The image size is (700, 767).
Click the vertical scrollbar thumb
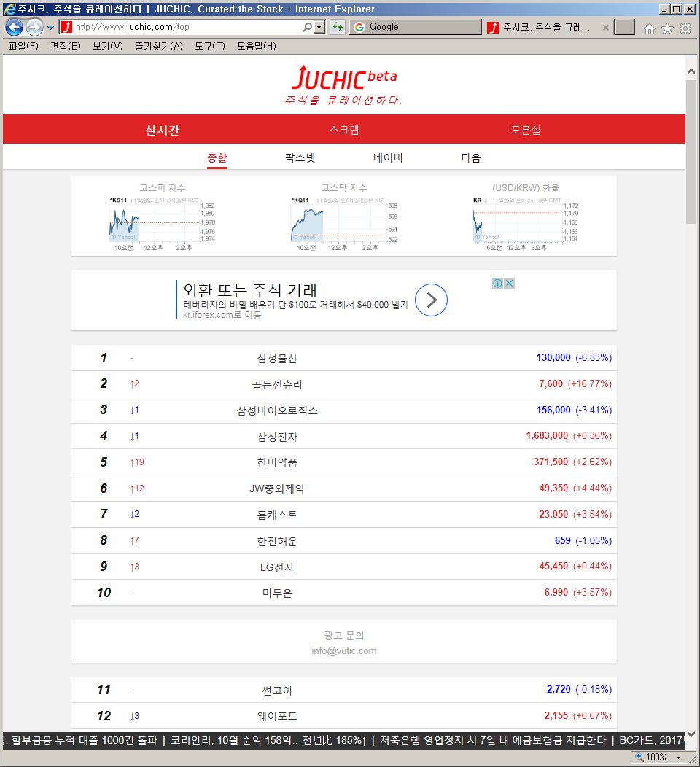(x=691, y=152)
